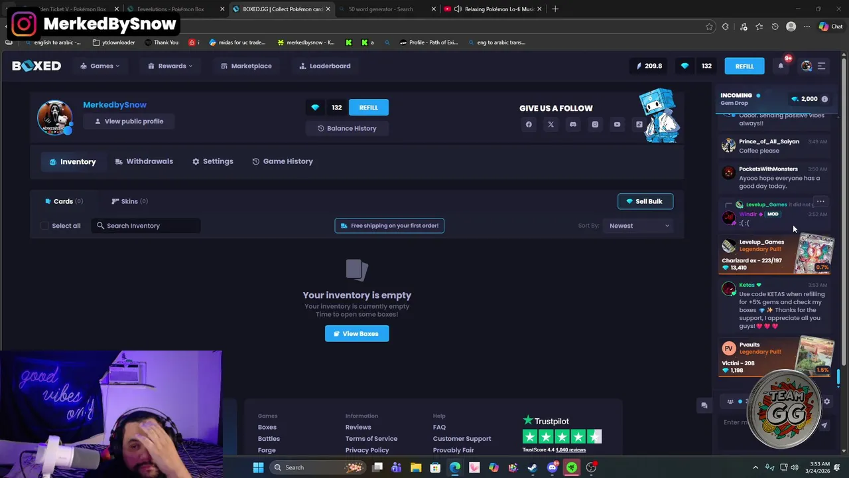Send chat message with paper-plane icon
This screenshot has height=478, width=849.
pos(824,426)
